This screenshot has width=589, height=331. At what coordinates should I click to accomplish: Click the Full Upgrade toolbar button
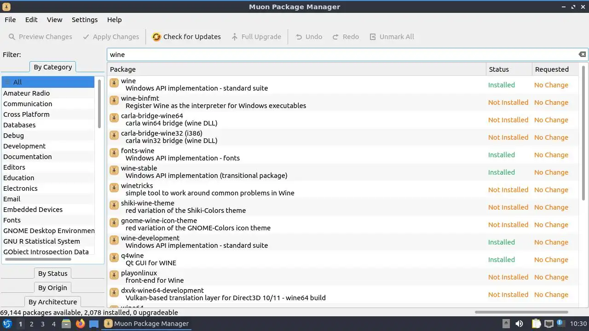[256, 37]
